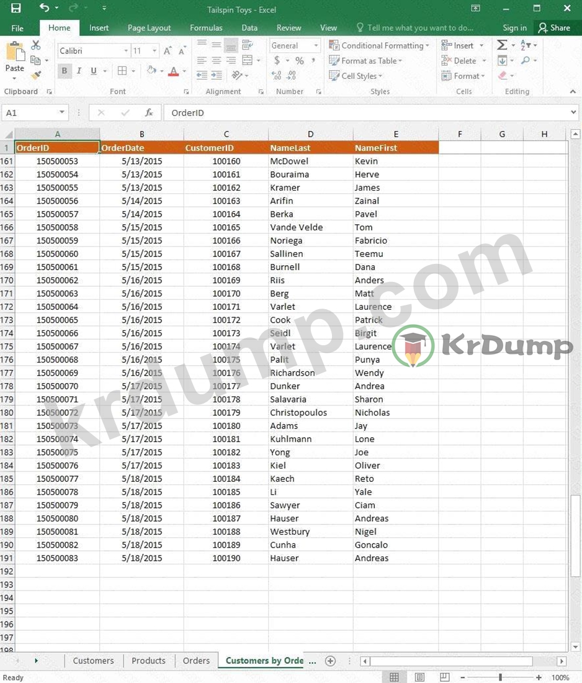Click Sign in
This screenshot has width=582, height=683.
[x=514, y=28]
